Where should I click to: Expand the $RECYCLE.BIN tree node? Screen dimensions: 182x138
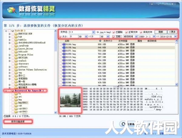(10, 34)
